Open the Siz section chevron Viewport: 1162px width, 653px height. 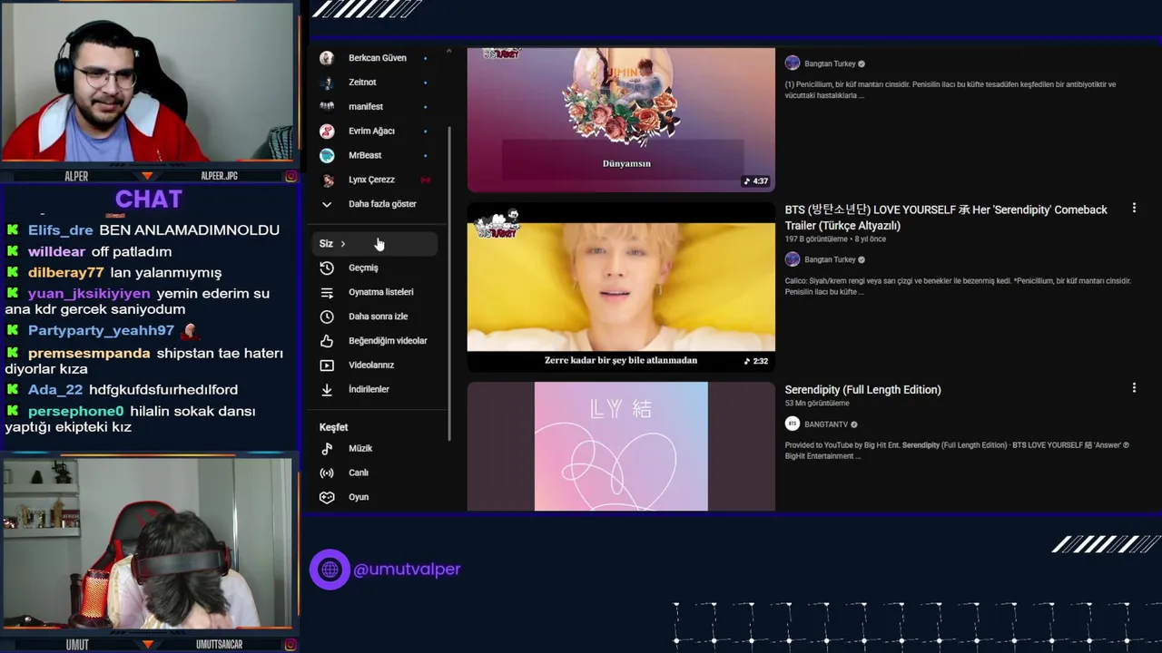342,244
